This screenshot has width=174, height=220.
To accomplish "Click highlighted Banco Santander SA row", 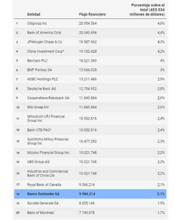I will [x=90, y=194].
